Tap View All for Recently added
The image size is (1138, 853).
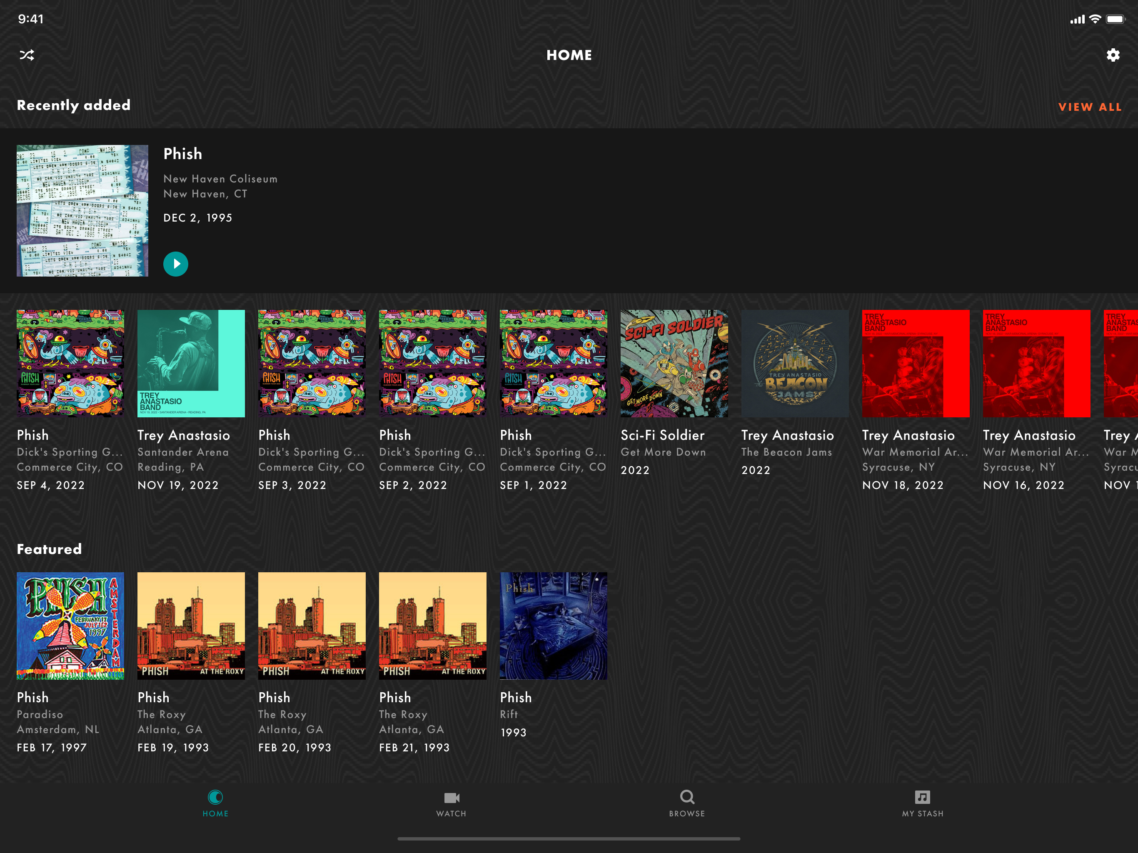[1090, 107]
